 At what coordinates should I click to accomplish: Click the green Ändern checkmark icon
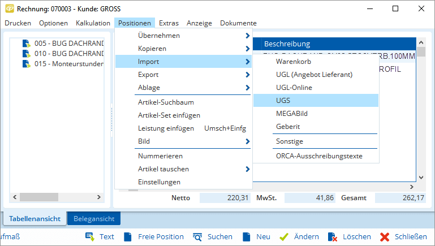click(x=285, y=237)
